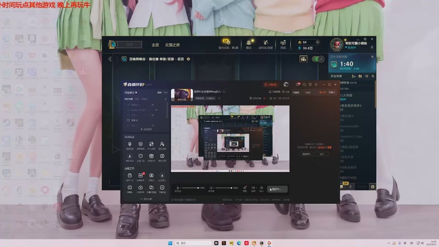Click the left button under the chat panel message
The image size is (439, 247).
point(306,154)
